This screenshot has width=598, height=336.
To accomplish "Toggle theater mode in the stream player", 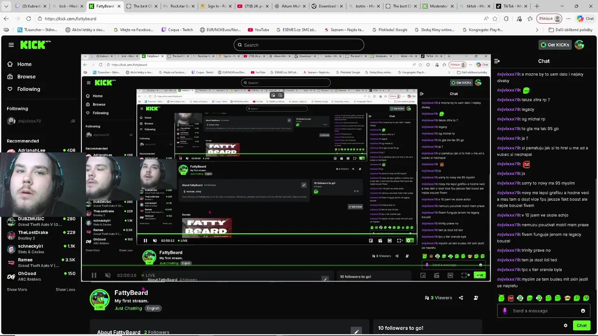I will click(x=450, y=275).
